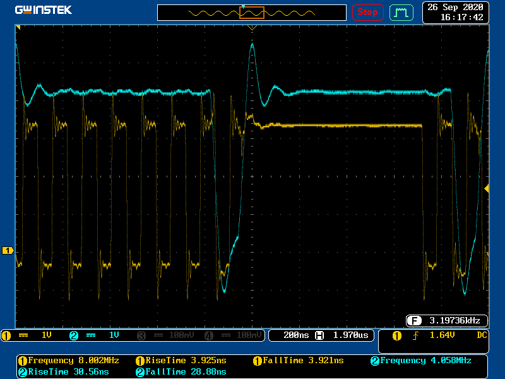Select the channel 1 FallTime 3.921ns measurement
This screenshot has width=505, height=379.
[299, 361]
